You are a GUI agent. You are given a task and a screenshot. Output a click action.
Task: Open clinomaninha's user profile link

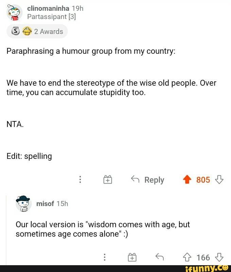[48, 8]
